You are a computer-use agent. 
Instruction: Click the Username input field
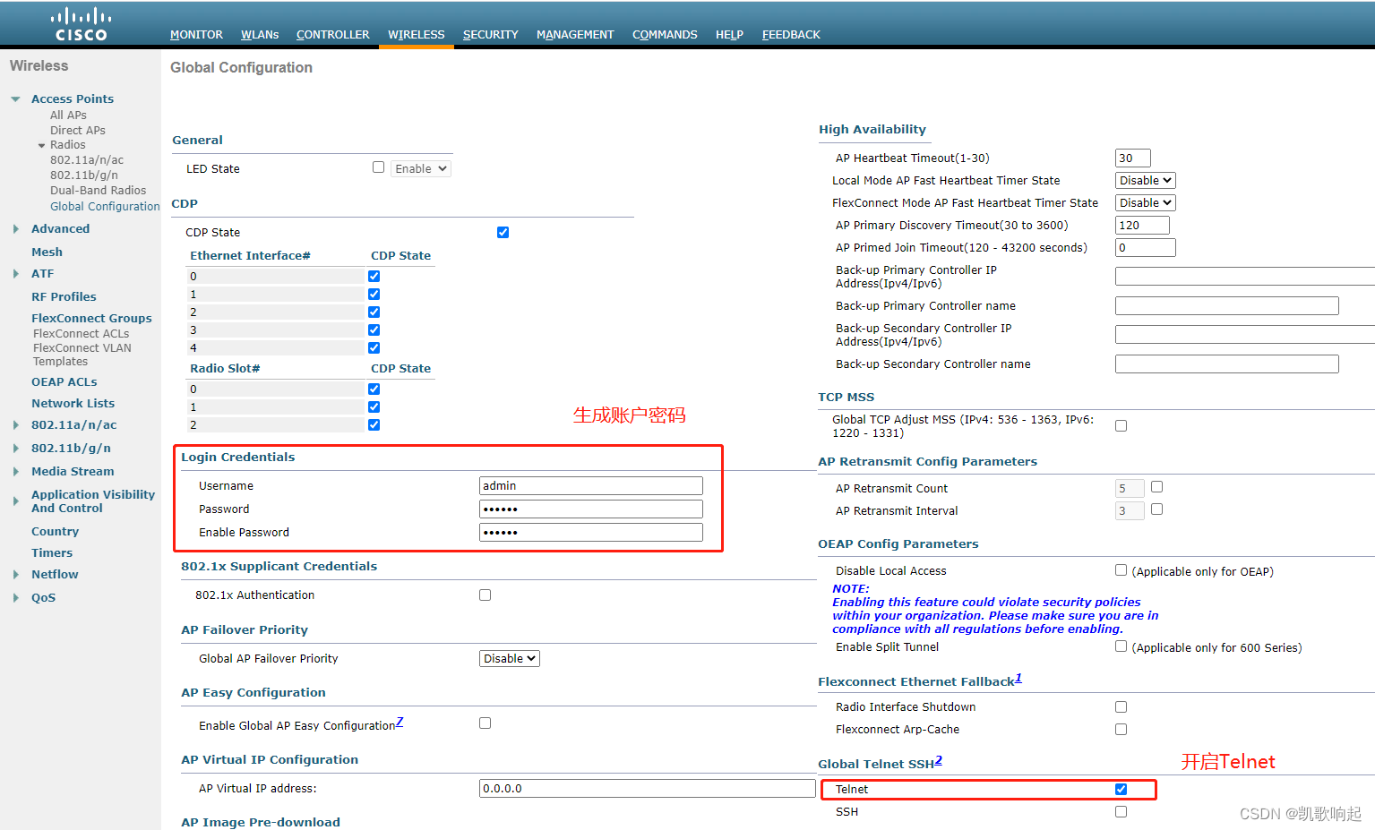coord(591,486)
